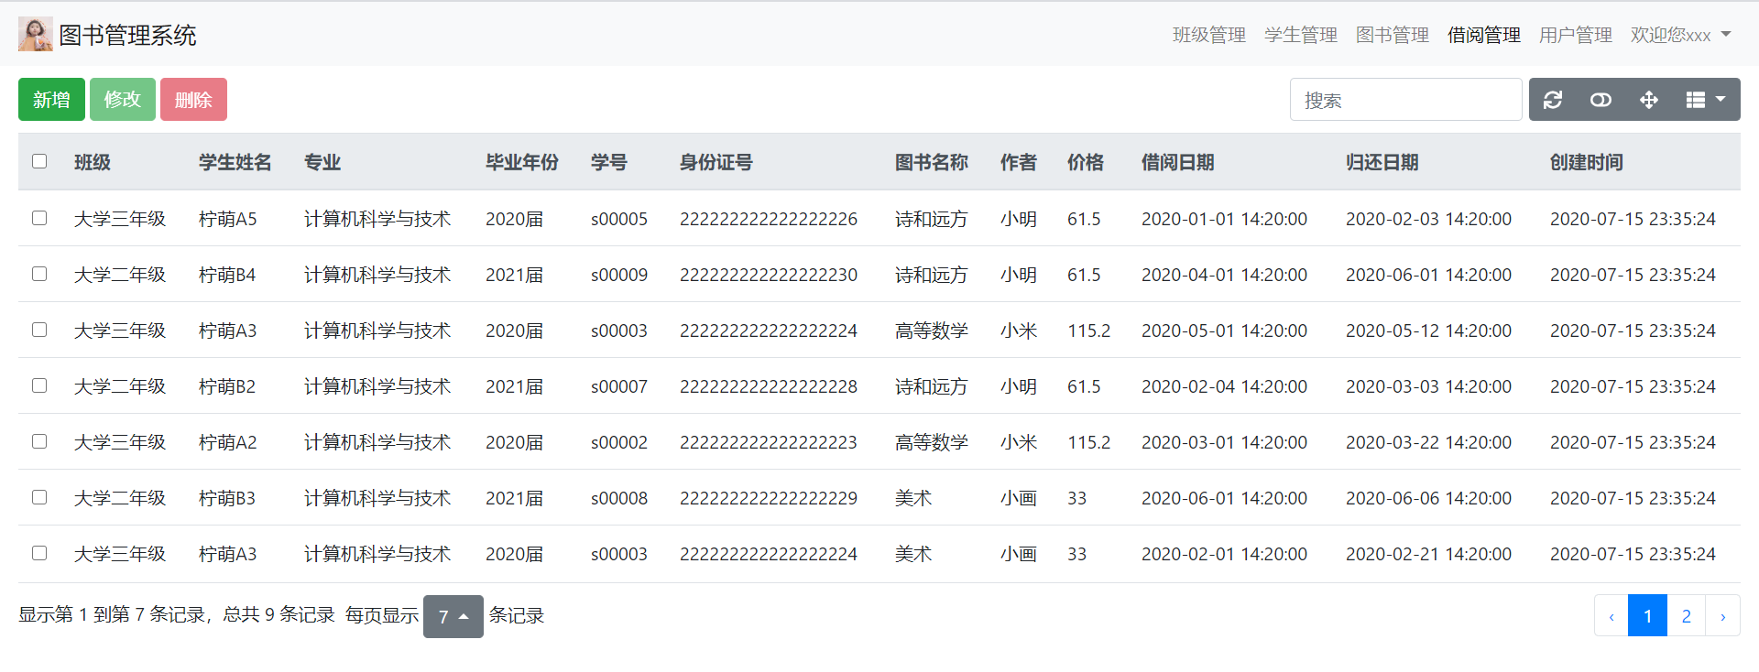1759x672 pixels.
Task: Check the select-all header checkbox
Action: click(39, 161)
